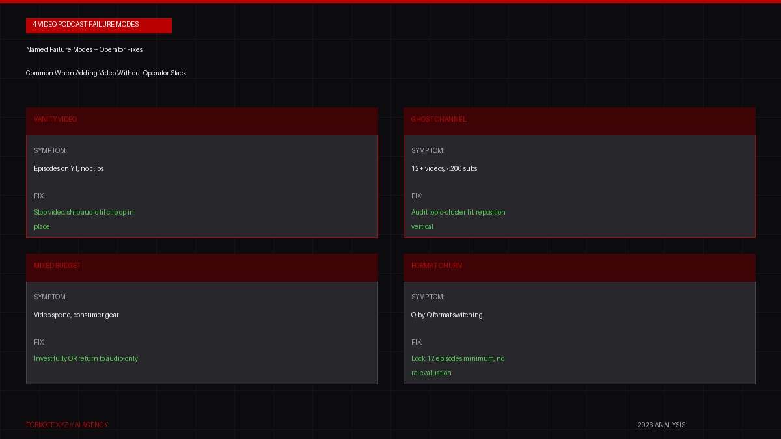Click 'Stop video, ship audio til clip op in' fix
Image resolution: width=781 pixels, height=439 pixels.
(x=84, y=213)
